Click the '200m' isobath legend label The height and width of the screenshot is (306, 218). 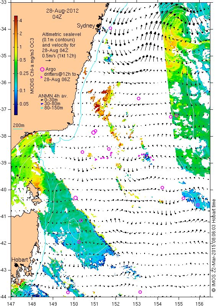[18, 125]
